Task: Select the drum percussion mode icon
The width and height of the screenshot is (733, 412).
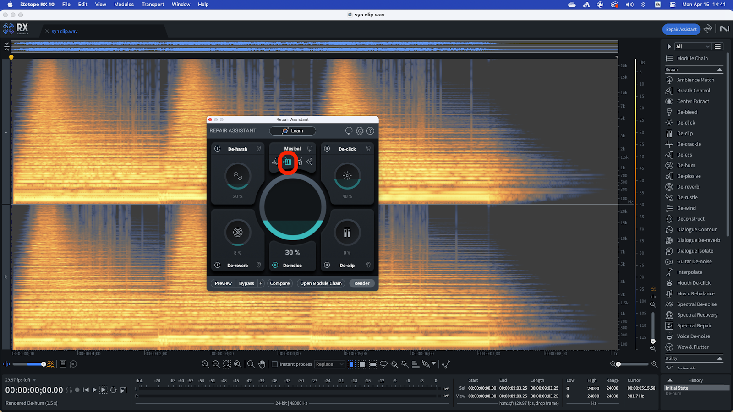Action: [300, 162]
